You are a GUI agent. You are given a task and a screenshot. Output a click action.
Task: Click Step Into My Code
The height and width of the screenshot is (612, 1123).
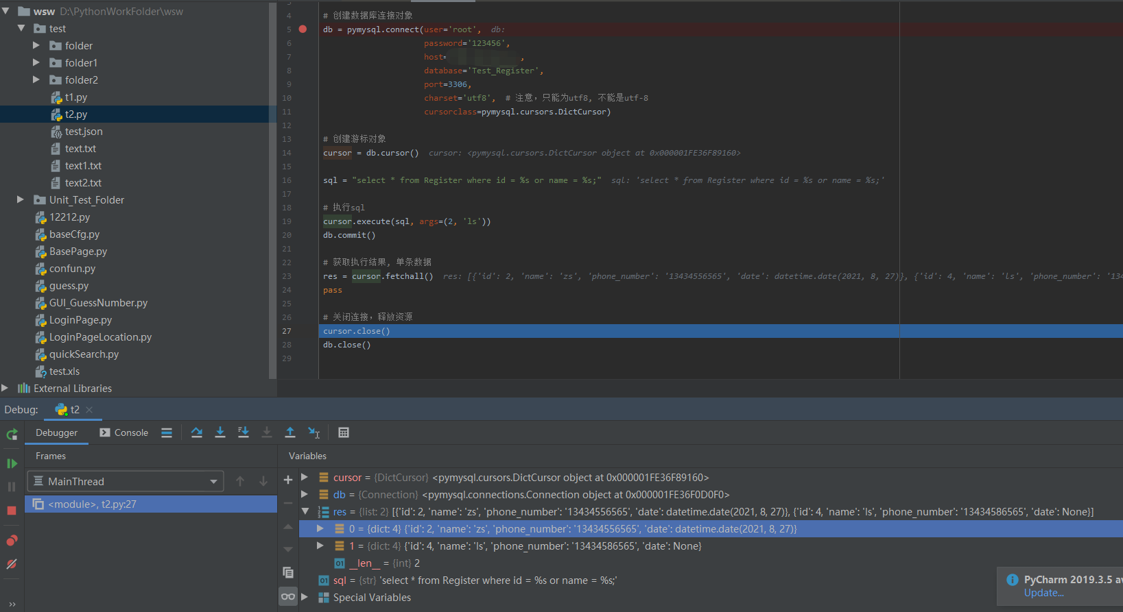244,432
